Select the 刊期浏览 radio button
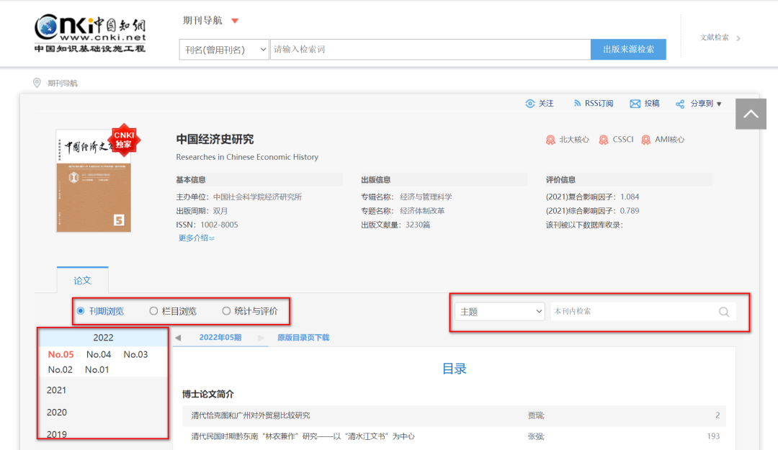The width and height of the screenshot is (778, 450). (81, 311)
